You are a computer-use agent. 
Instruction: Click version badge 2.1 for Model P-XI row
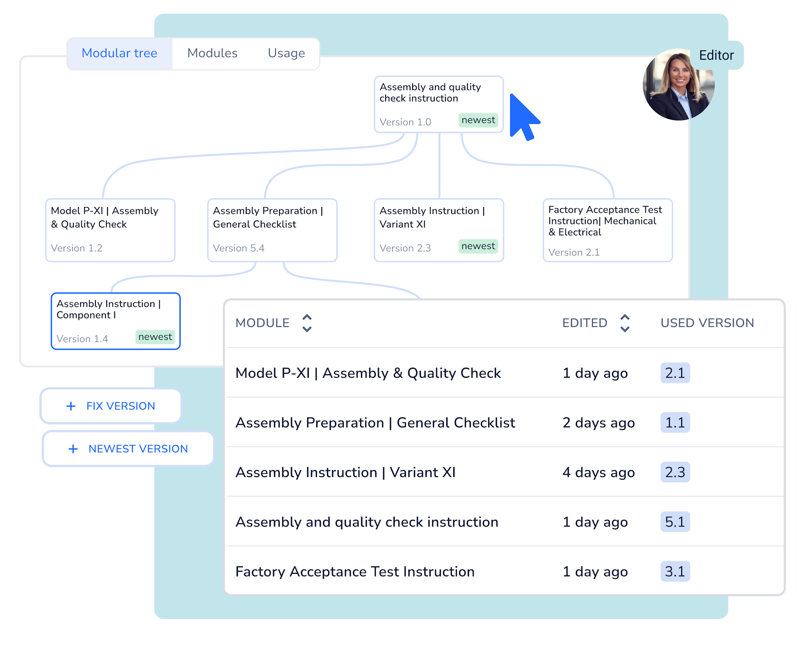(675, 373)
